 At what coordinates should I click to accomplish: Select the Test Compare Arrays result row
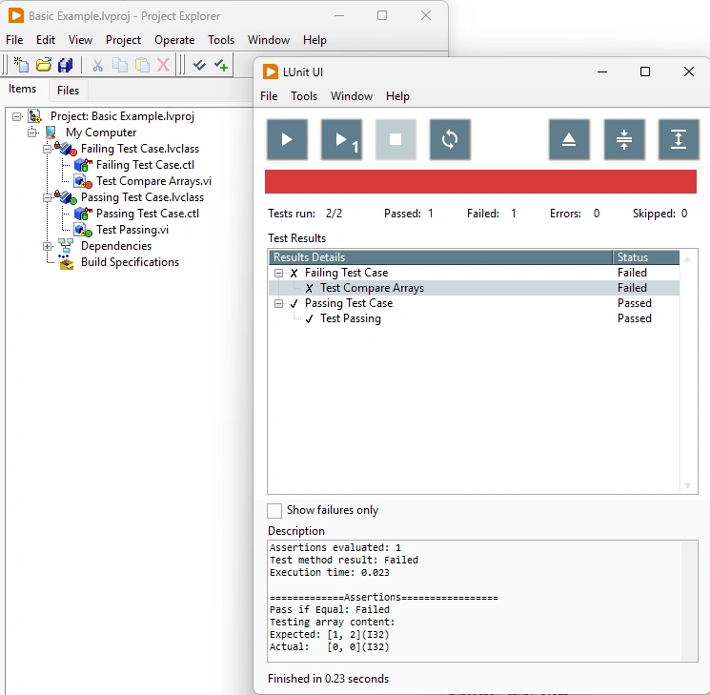point(474,288)
